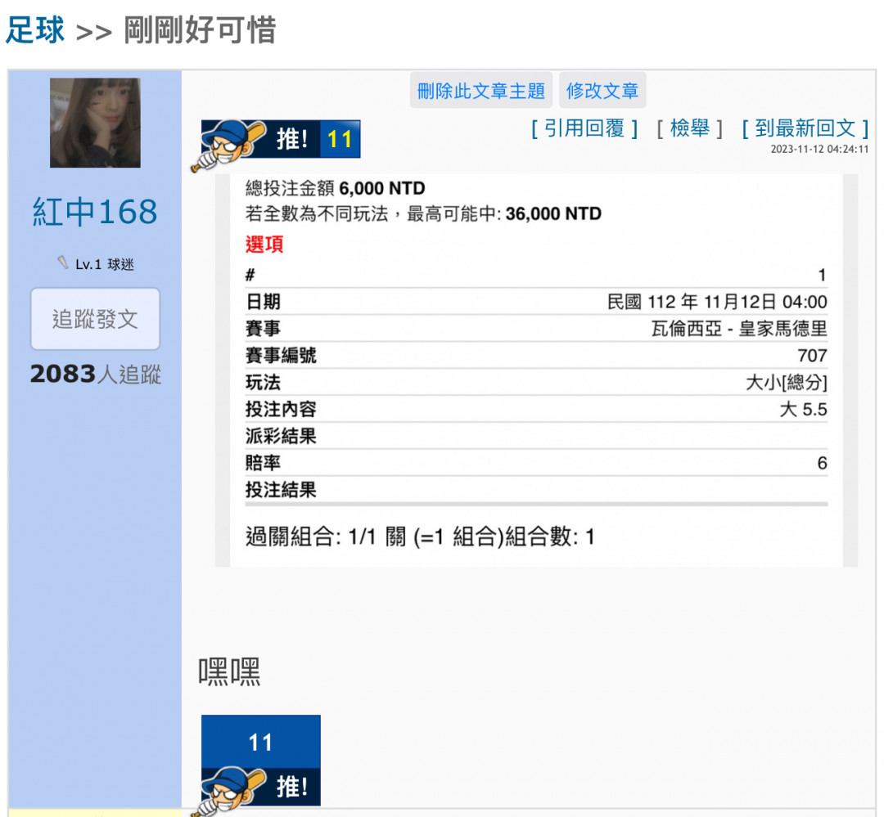Click the pencil icon beside Lv.1
The height and width of the screenshot is (817, 884).
point(62,263)
